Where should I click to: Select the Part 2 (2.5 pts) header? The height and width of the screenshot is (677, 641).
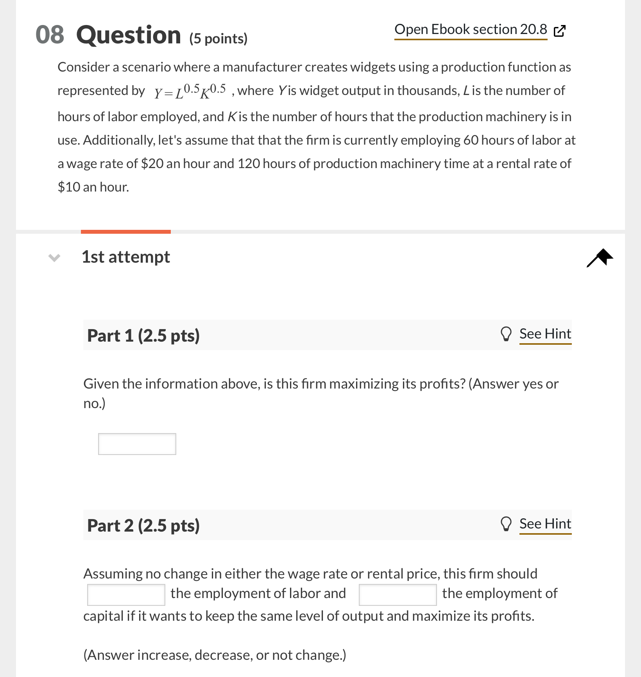coord(143,525)
